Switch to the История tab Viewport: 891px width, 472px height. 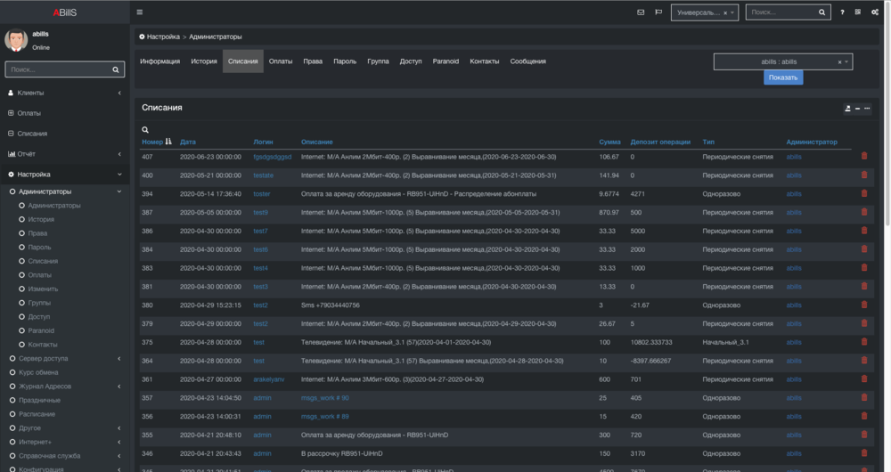[x=203, y=61]
